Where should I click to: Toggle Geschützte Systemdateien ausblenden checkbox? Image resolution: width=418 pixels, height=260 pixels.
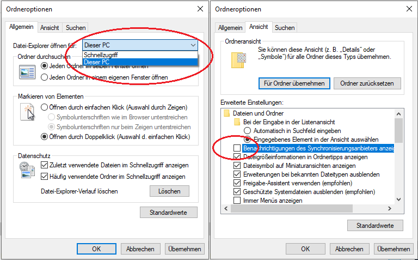(x=237, y=192)
